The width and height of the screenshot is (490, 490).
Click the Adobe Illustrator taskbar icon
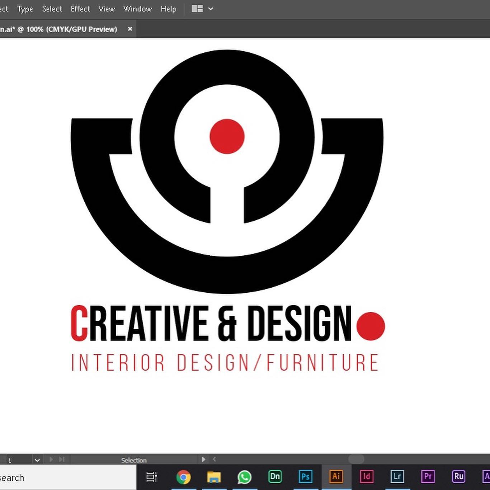(336, 476)
